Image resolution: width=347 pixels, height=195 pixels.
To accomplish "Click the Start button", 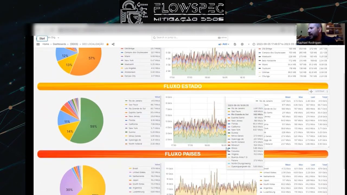I will tap(42, 38).
